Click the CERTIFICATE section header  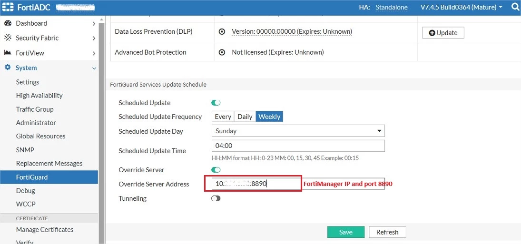tap(32, 218)
